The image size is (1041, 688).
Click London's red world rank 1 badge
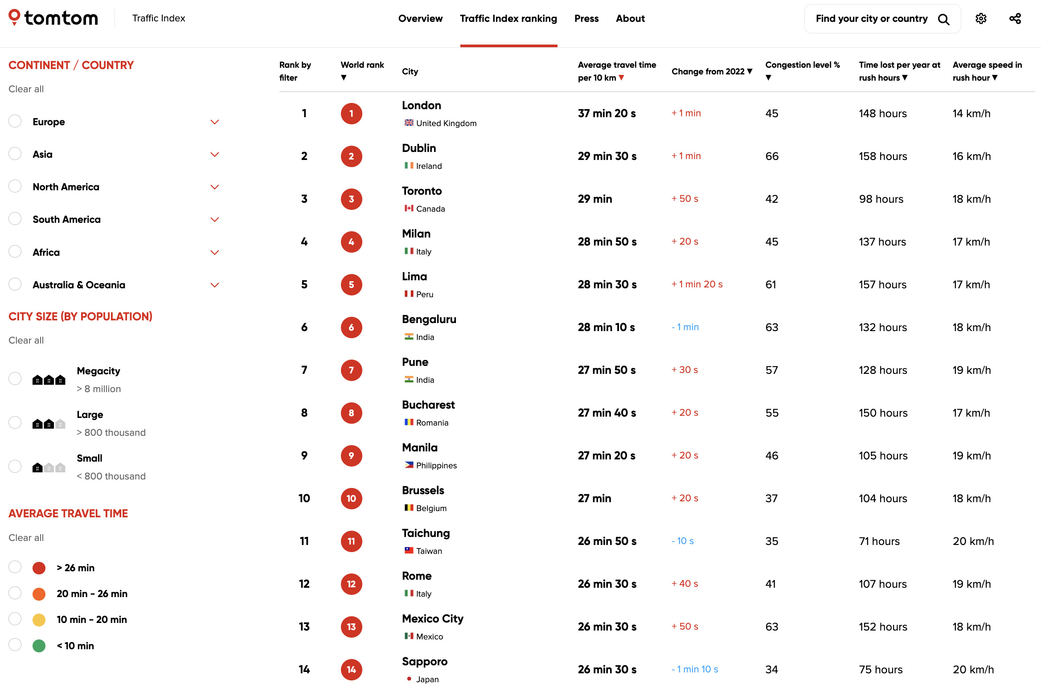(351, 114)
